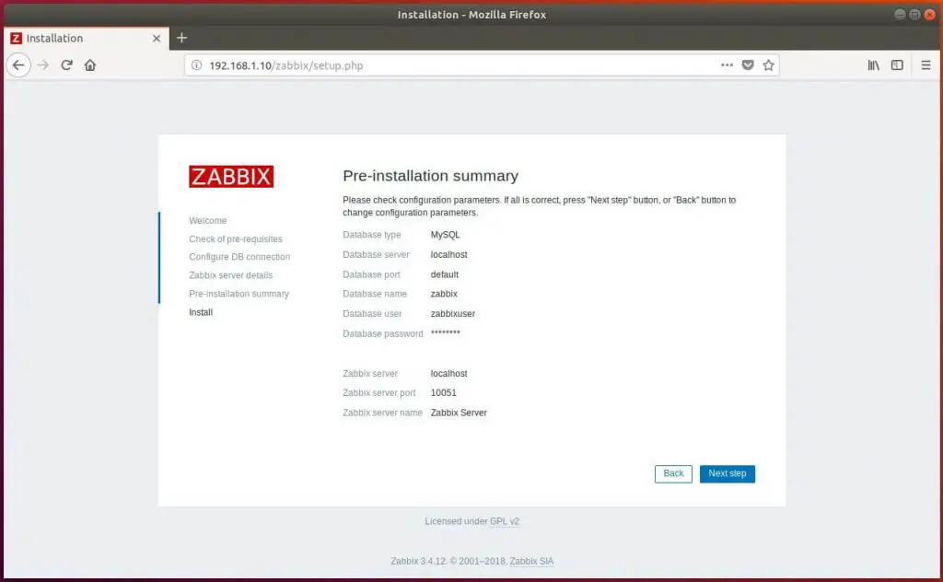Select Configure DB connection step

click(239, 257)
